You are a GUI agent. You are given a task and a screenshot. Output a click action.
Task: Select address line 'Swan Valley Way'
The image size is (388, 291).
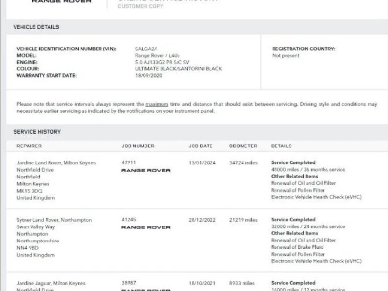(x=36, y=227)
